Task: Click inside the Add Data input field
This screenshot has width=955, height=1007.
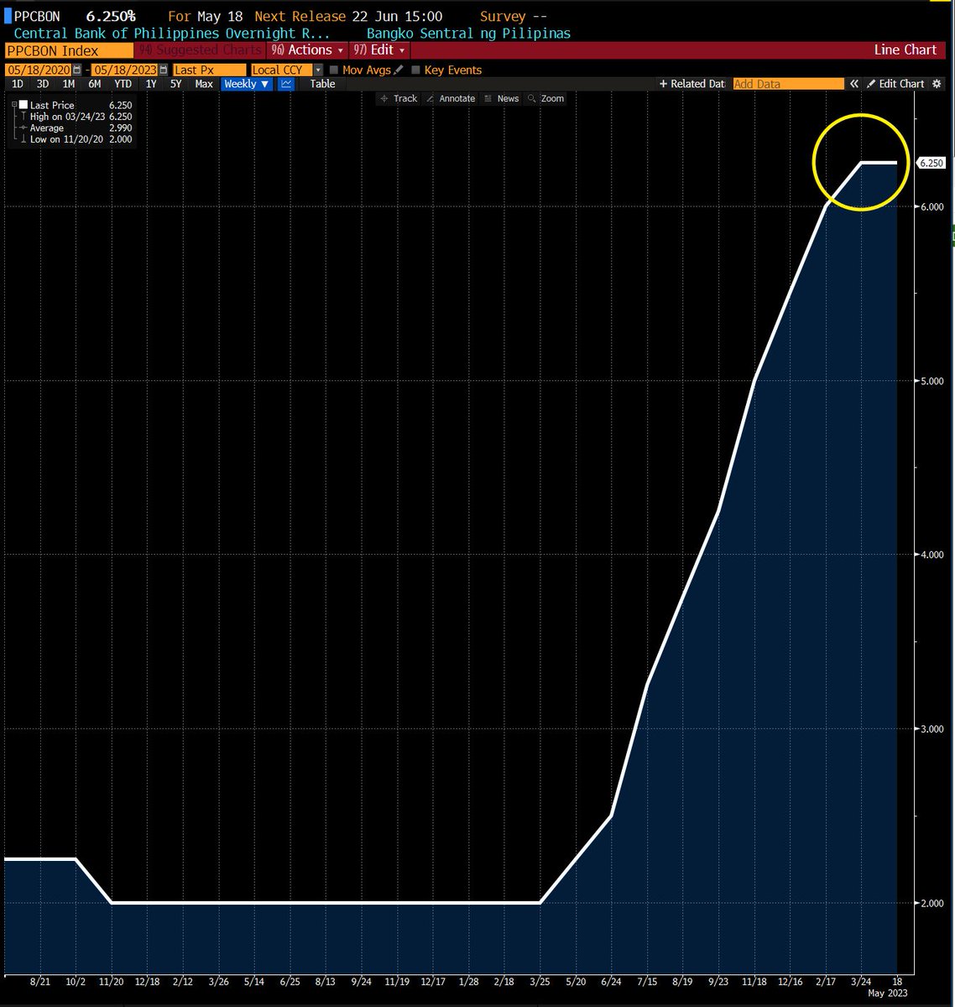Action: [787, 84]
